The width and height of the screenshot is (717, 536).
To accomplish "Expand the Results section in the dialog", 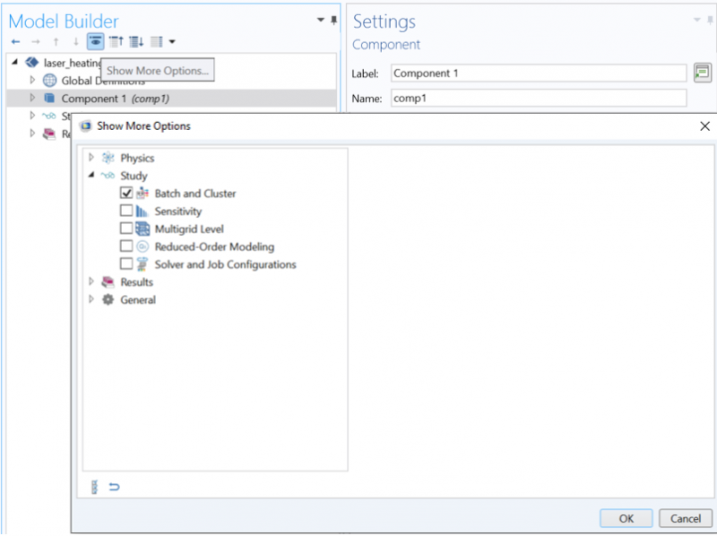I will [91, 281].
